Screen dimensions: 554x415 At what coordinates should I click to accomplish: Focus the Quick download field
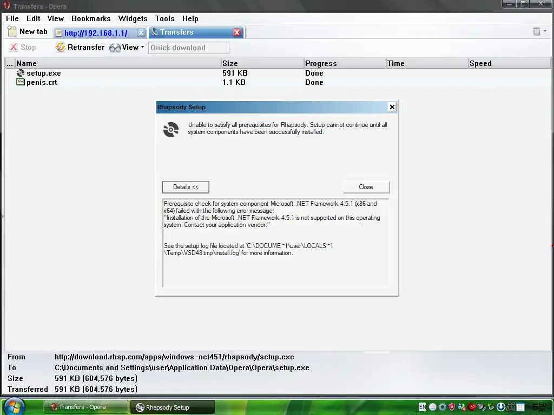click(x=189, y=48)
